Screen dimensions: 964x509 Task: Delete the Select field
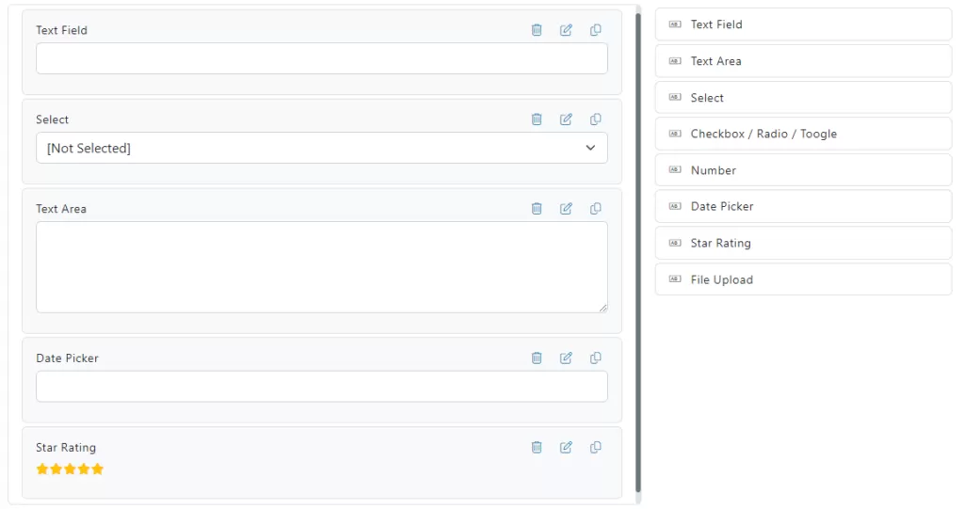(x=537, y=119)
